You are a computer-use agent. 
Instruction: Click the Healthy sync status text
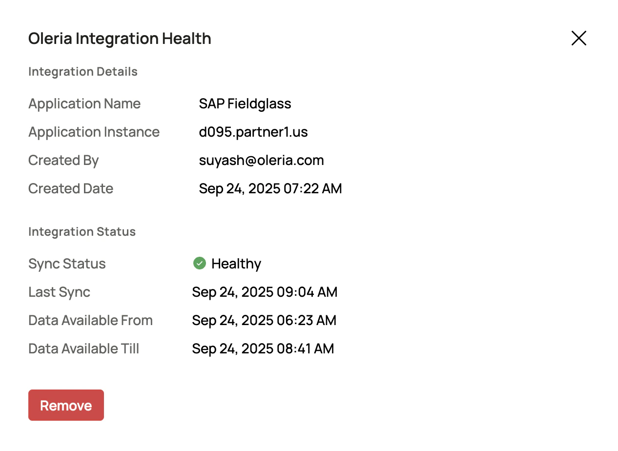[x=236, y=264]
